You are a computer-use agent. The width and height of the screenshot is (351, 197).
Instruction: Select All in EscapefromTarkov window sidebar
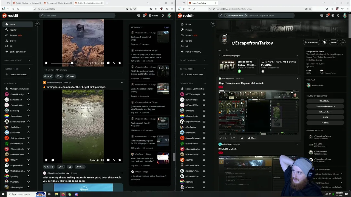point(193,46)
